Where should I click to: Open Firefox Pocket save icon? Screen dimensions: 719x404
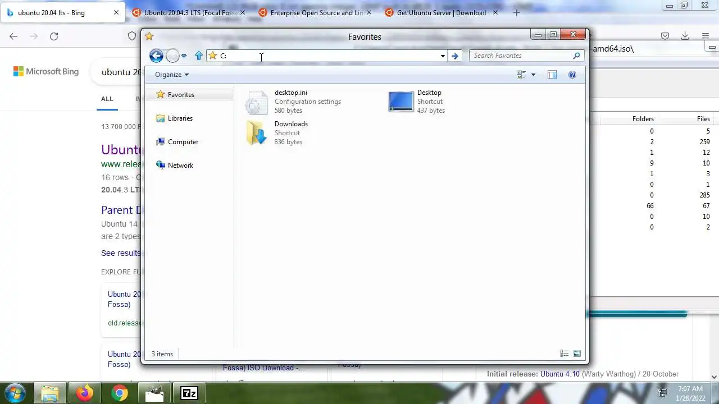point(665,36)
